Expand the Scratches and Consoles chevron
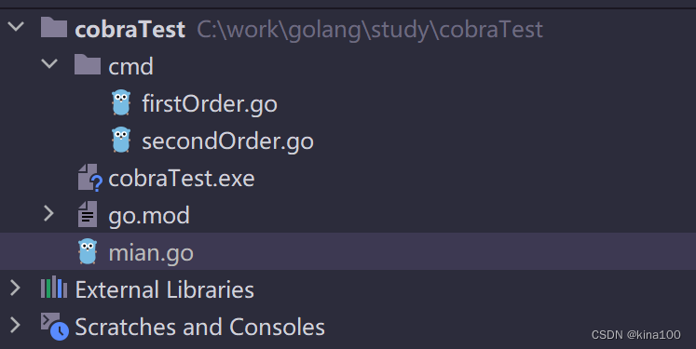The height and width of the screenshot is (349, 696). coord(16,326)
